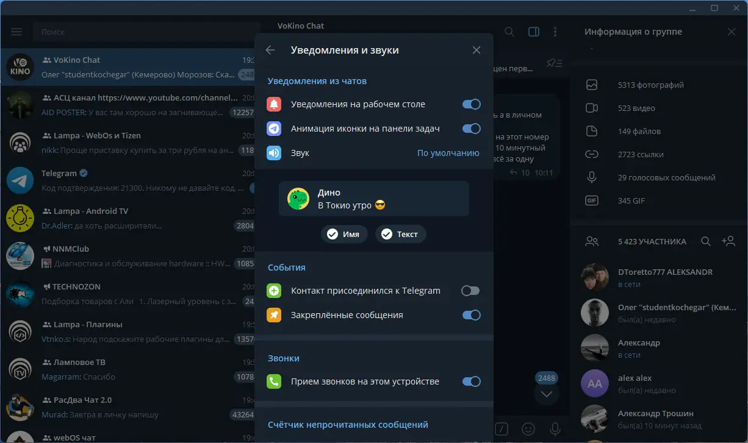Click the green contact joined plus icon
The height and width of the screenshot is (443, 748).
pos(274,291)
